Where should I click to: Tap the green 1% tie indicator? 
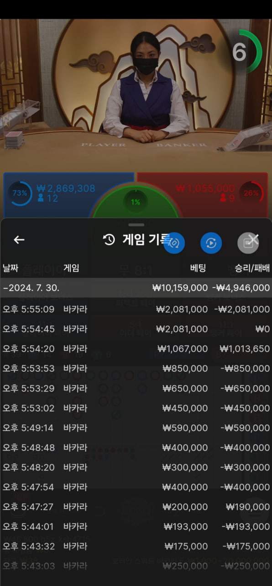tap(136, 202)
